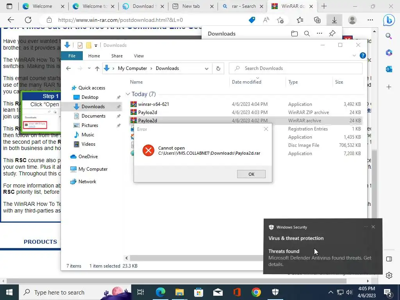
Task: Go up one folder level arrow
Action: pyautogui.click(x=97, y=68)
